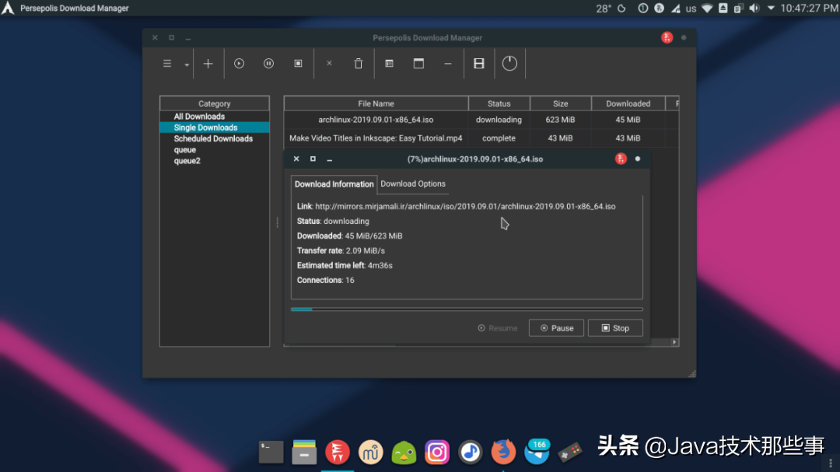This screenshot has width=840, height=472.
Task: Open Telegram with 166 badge in dock
Action: click(537, 453)
